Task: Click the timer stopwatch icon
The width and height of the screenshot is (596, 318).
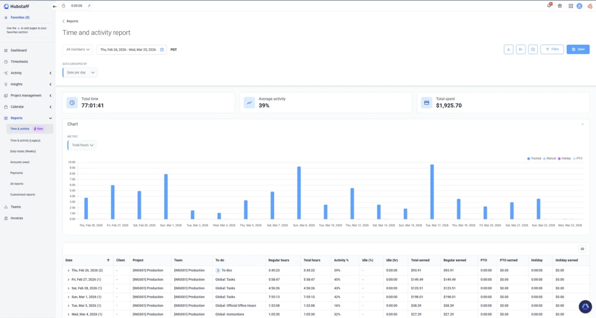Action: (64, 6)
